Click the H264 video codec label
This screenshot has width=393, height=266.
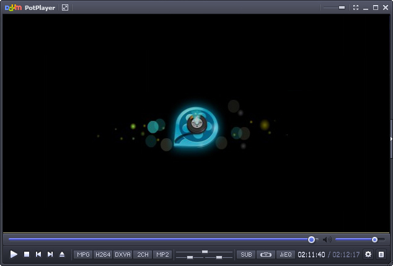coord(103,254)
